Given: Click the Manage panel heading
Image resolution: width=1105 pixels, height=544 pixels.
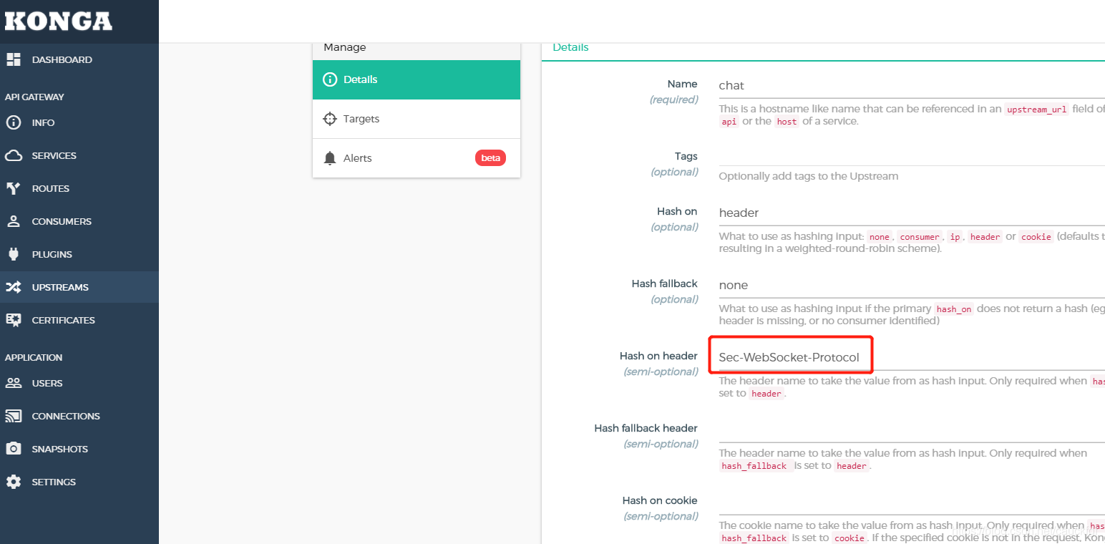Looking at the screenshot, I should 345,47.
